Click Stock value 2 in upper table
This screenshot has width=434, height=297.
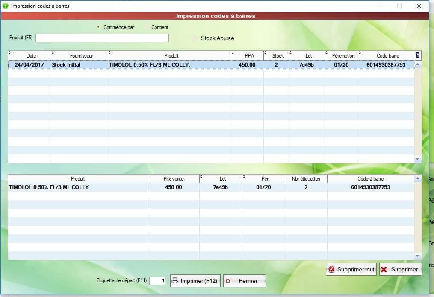coord(276,65)
